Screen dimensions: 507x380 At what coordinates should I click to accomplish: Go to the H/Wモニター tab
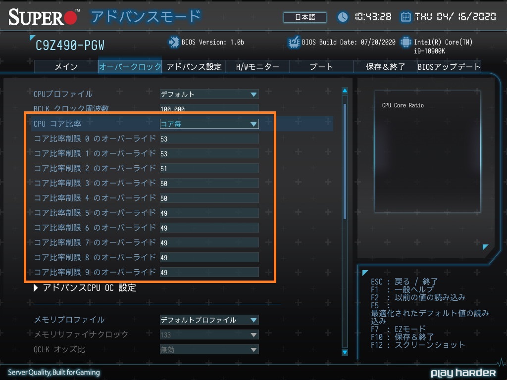point(257,67)
